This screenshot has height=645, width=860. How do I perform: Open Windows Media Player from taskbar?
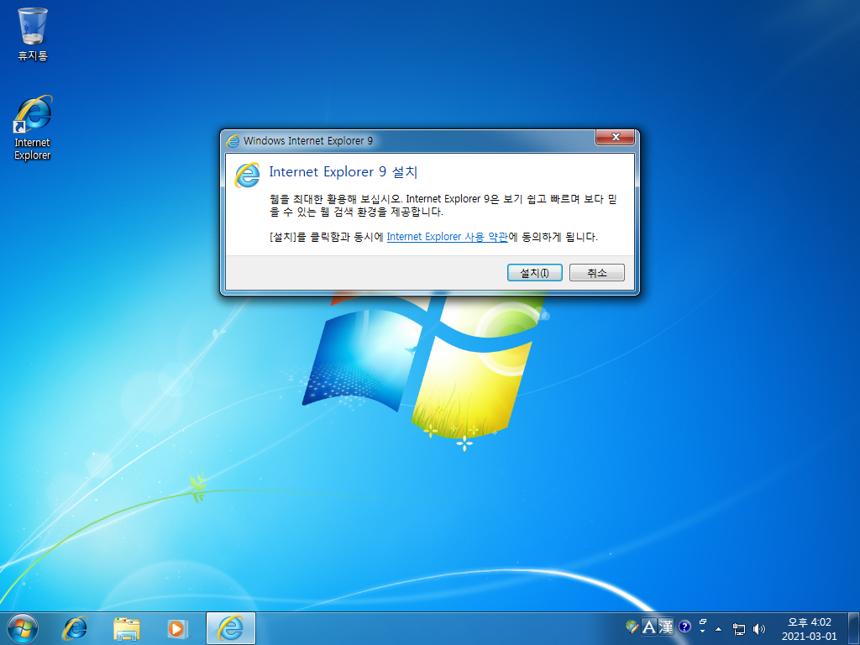pos(177,628)
